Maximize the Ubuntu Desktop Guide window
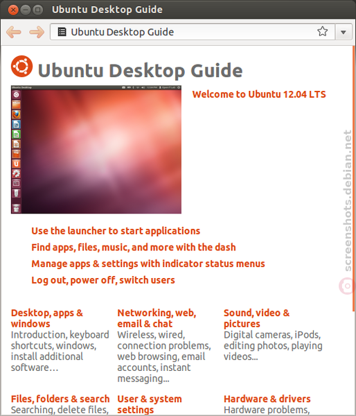This screenshot has width=356, height=416. (37, 10)
